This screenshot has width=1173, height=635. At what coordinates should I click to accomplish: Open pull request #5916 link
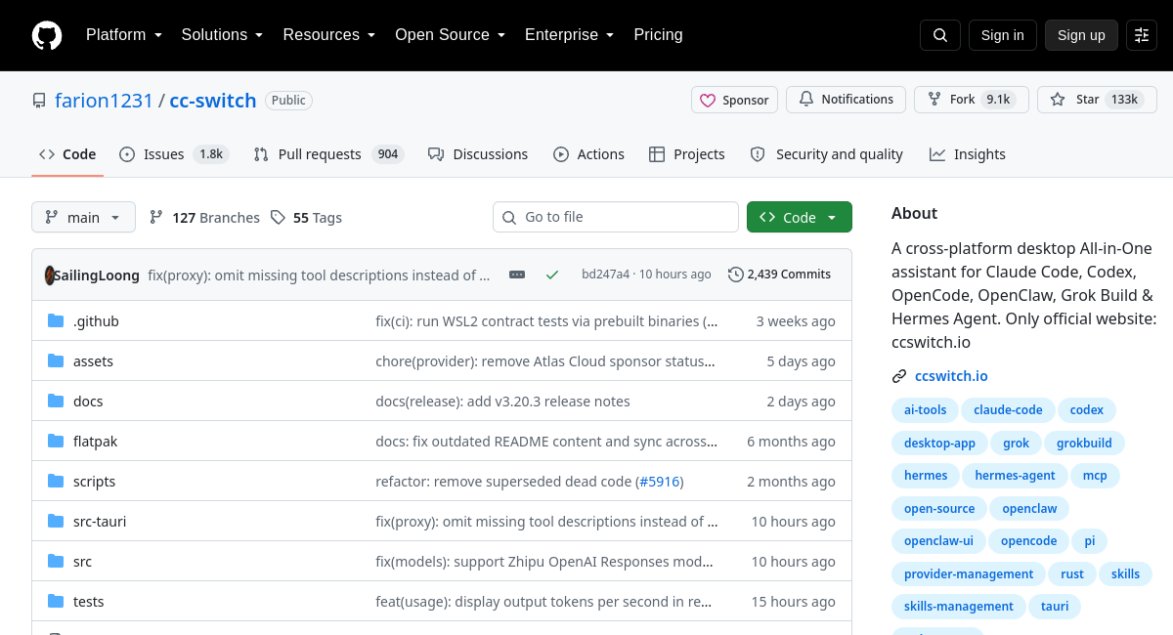pos(660,482)
